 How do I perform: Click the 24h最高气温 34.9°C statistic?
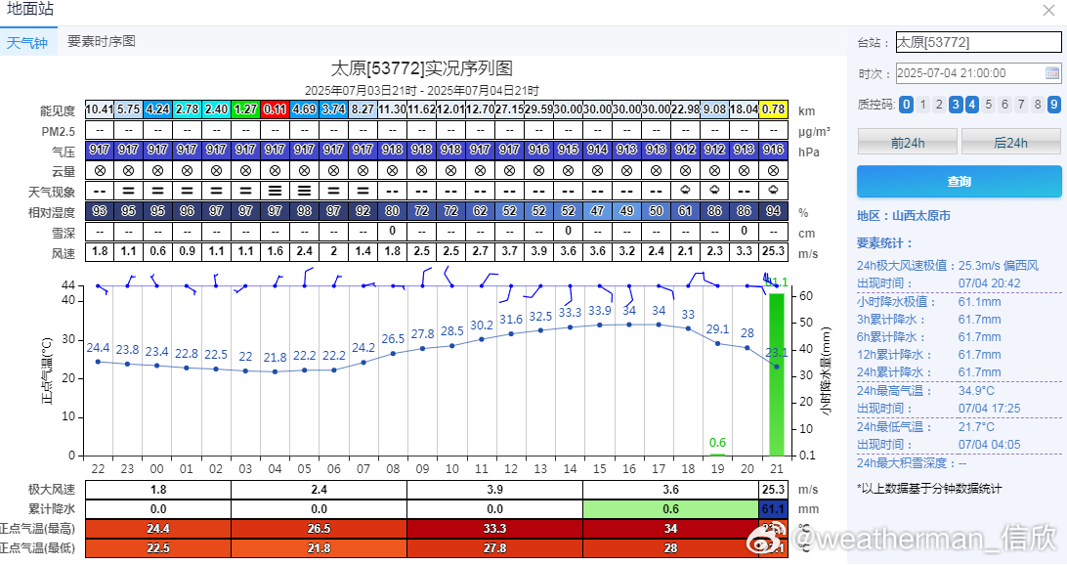(925, 391)
